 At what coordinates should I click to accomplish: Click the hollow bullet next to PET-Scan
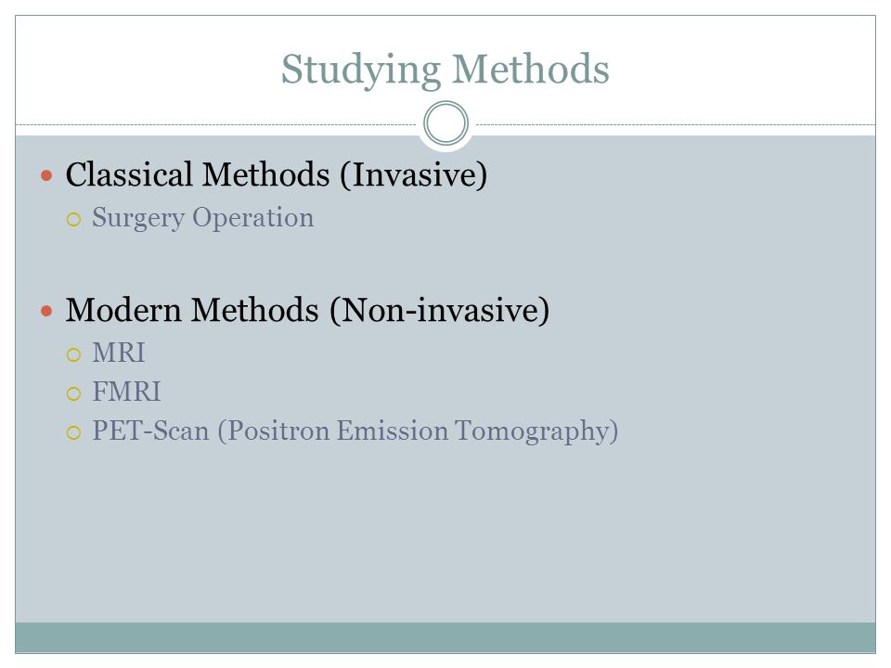(x=73, y=433)
